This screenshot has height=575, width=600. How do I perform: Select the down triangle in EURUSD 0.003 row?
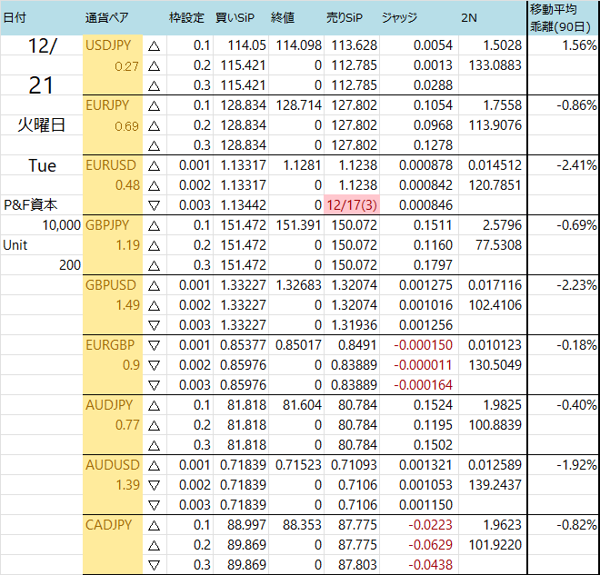[x=155, y=205]
